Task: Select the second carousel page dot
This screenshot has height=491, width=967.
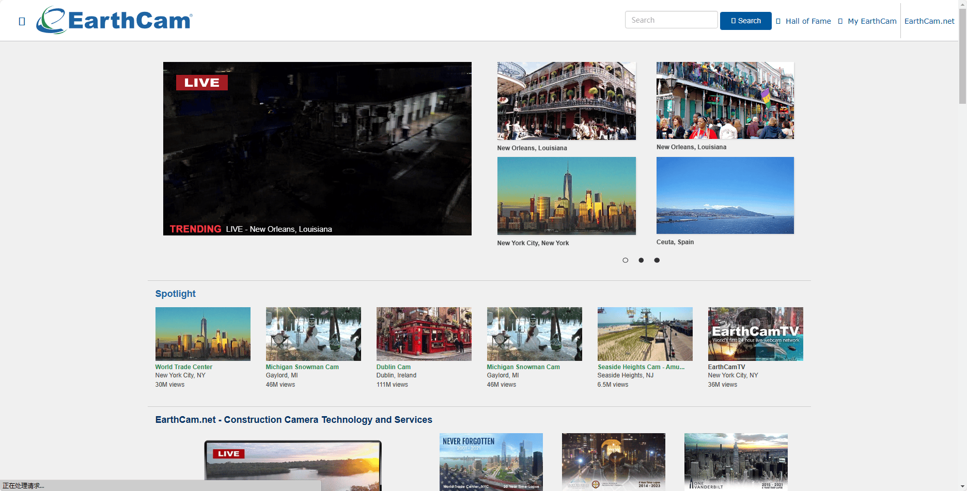Action: click(x=641, y=260)
